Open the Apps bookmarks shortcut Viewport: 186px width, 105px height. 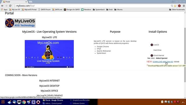pos(4,10)
